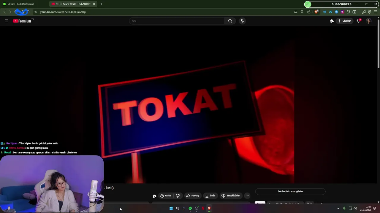Click Sohbet tekrarını göster button

tap(290, 191)
